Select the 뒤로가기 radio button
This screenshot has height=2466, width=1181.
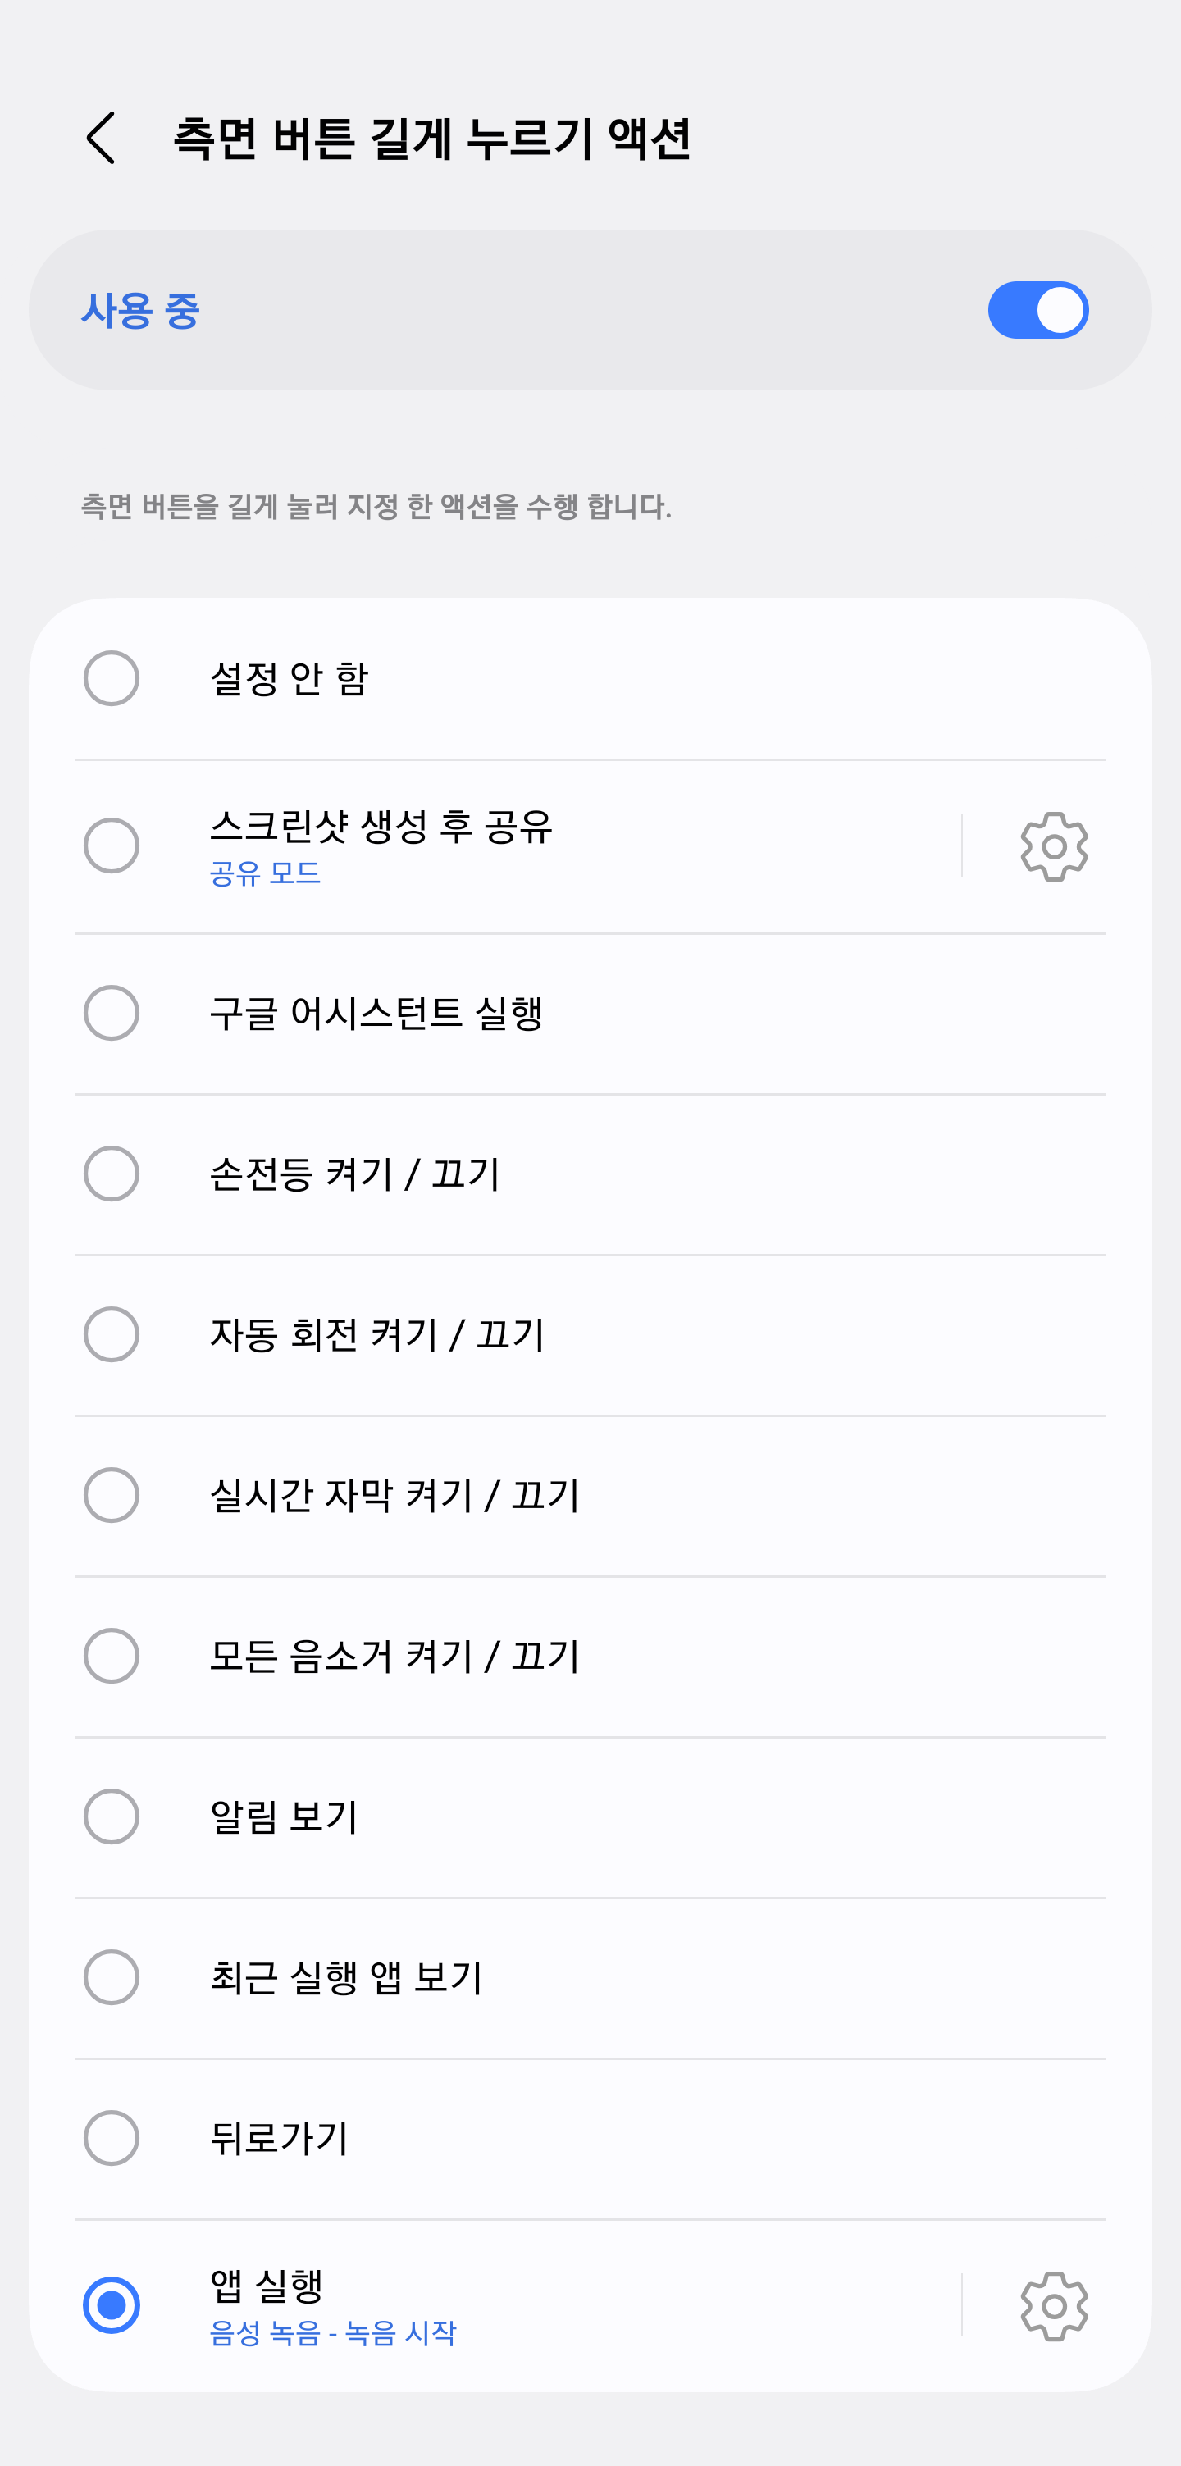112,2139
